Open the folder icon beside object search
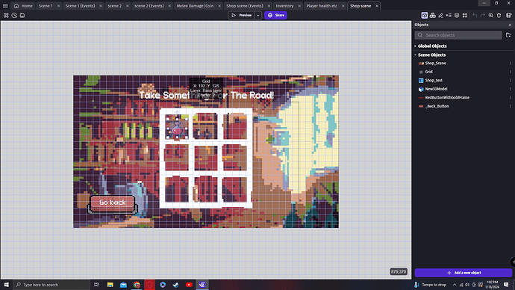The width and height of the screenshot is (515, 290). point(508,35)
